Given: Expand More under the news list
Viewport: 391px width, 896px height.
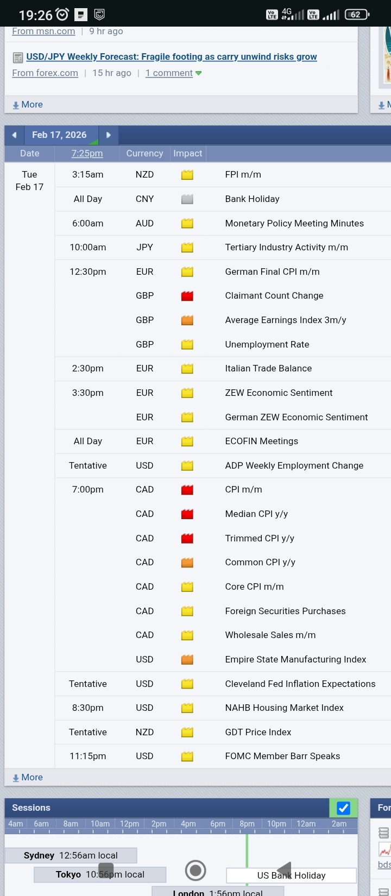Looking at the screenshot, I should (x=28, y=105).
